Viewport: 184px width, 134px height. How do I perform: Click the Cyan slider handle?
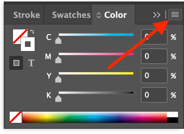[58, 41]
